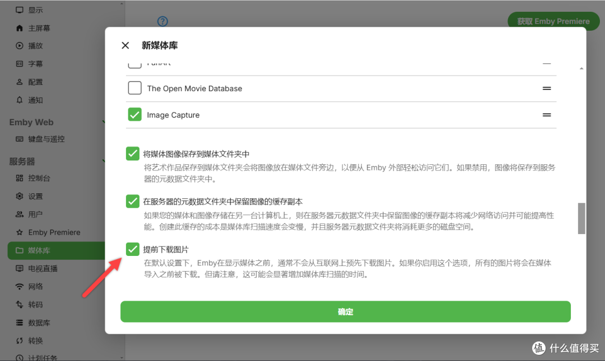The image size is (605, 361).
Task: Click the 提前下载图片 option label
Action: tap(166, 249)
